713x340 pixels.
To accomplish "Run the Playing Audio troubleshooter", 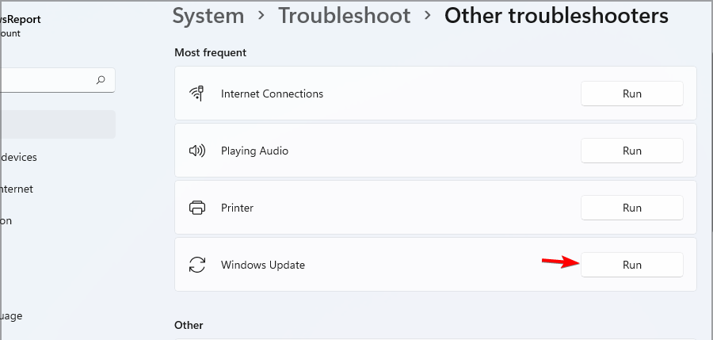I will tap(631, 151).
